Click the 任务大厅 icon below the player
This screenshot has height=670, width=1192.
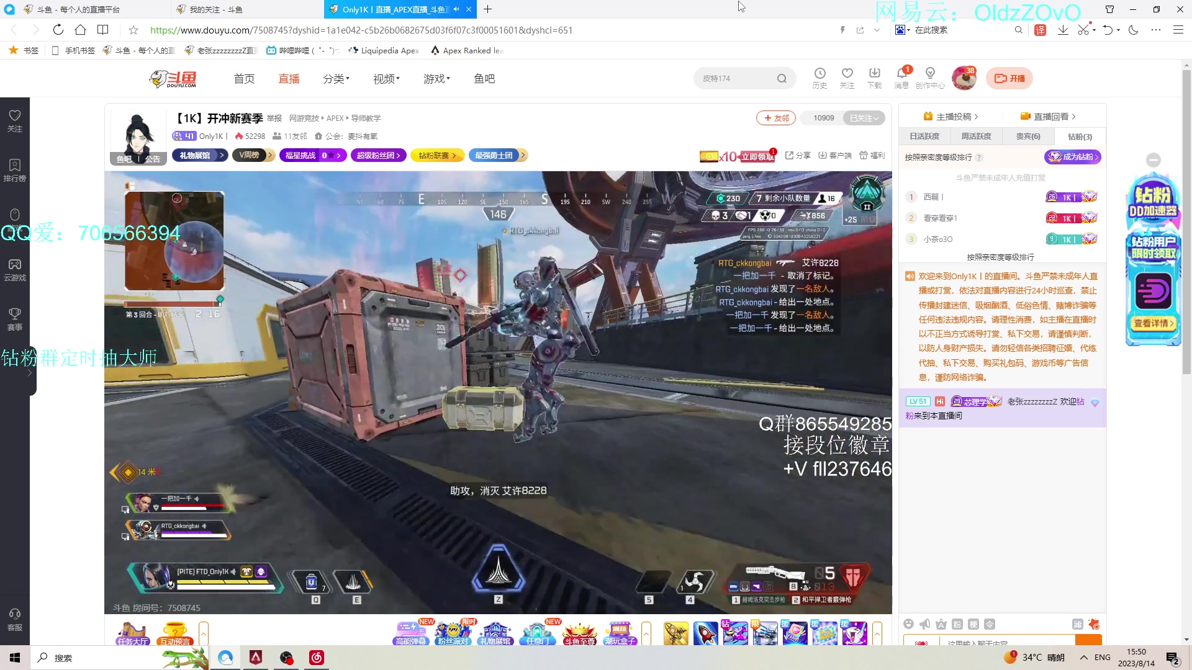point(132,633)
